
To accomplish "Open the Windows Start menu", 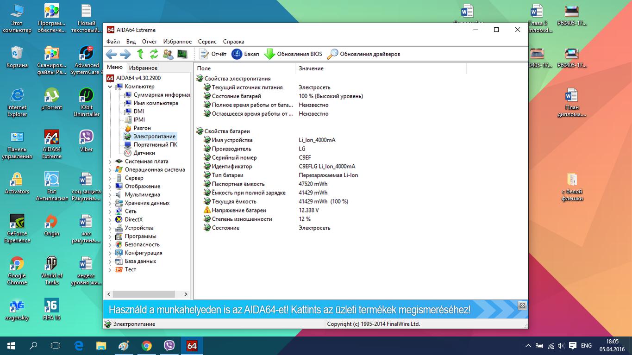I will point(11,346).
